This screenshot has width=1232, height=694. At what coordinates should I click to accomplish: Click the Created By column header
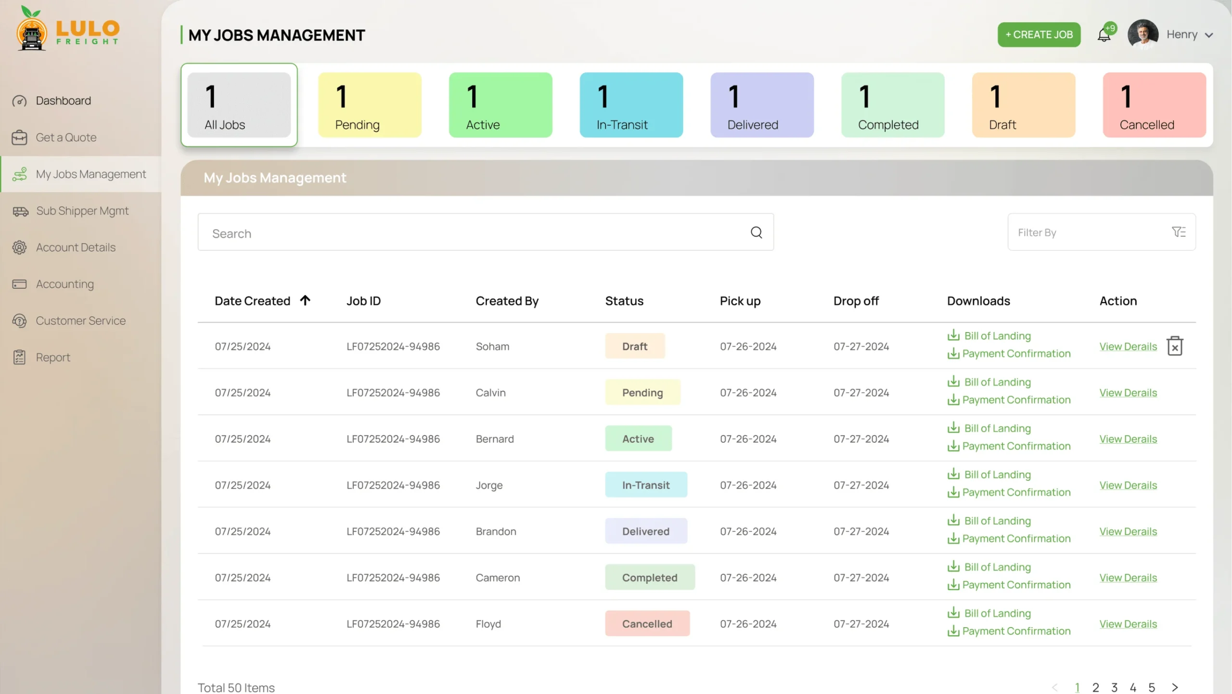click(507, 301)
